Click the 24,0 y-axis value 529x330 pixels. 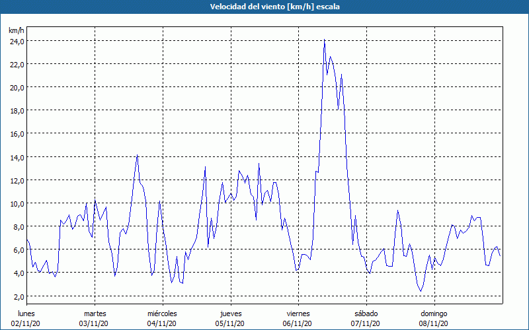coord(17,42)
